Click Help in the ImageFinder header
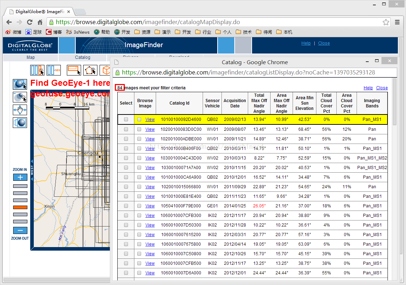406x285 pixels. pyautogui.click(x=306, y=43)
